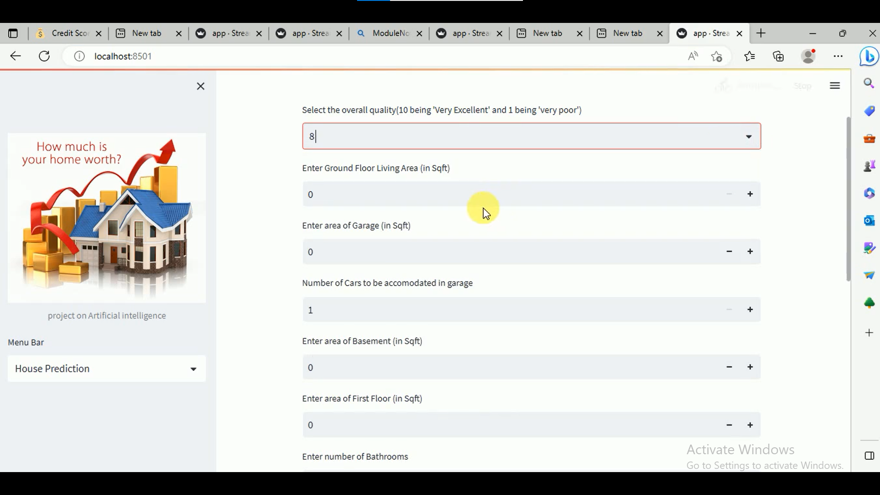Open the hamburger menu icon top right

coord(836,86)
